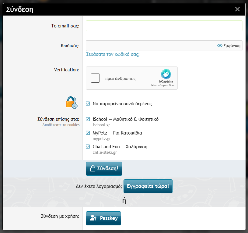Click into the Κωδικός password field

(150, 46)
